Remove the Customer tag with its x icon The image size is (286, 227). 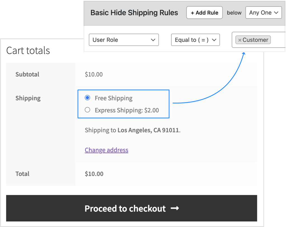(240, 40)
